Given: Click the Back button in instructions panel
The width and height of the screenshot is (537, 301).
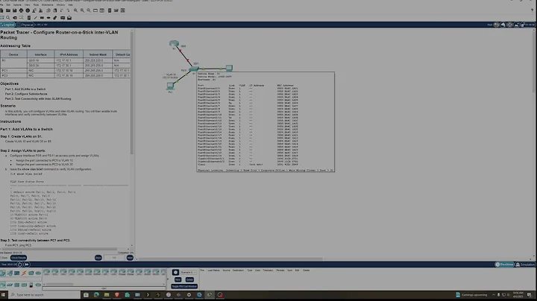Looking at the screenshot, I should [98, 258].
